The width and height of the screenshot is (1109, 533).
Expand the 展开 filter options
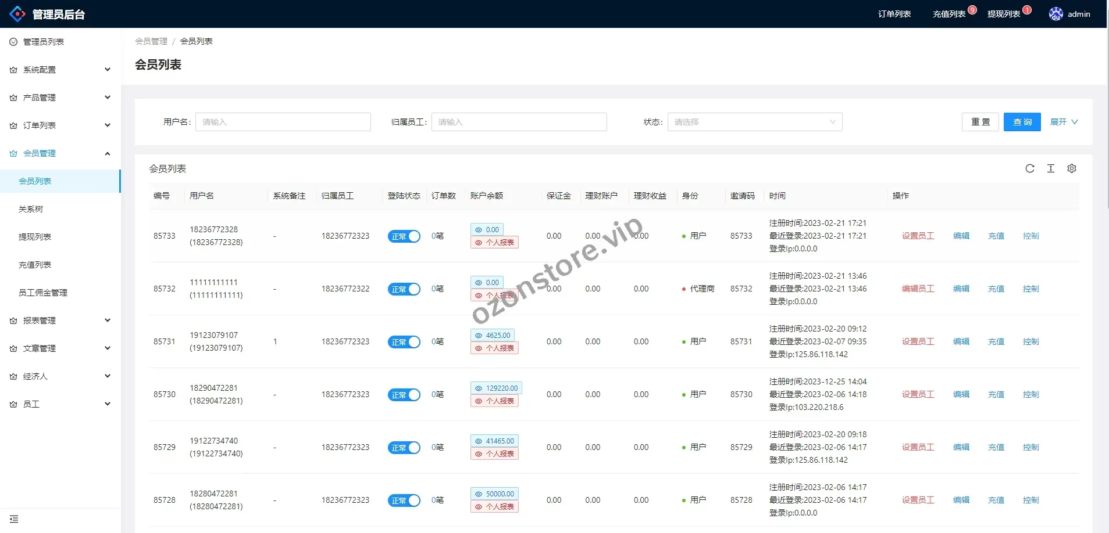pyautogui.click(x=1063, y=122)
